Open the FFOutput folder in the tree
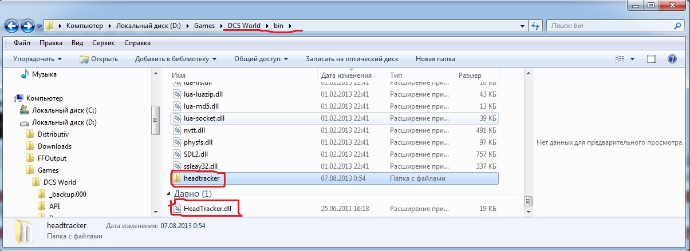Image resolution: width=690 pixels, height=251 pixels. 53,158
